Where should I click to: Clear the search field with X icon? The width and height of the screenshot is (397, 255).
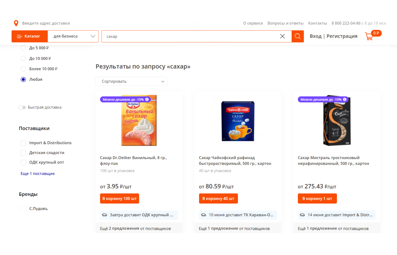[282, 36]
